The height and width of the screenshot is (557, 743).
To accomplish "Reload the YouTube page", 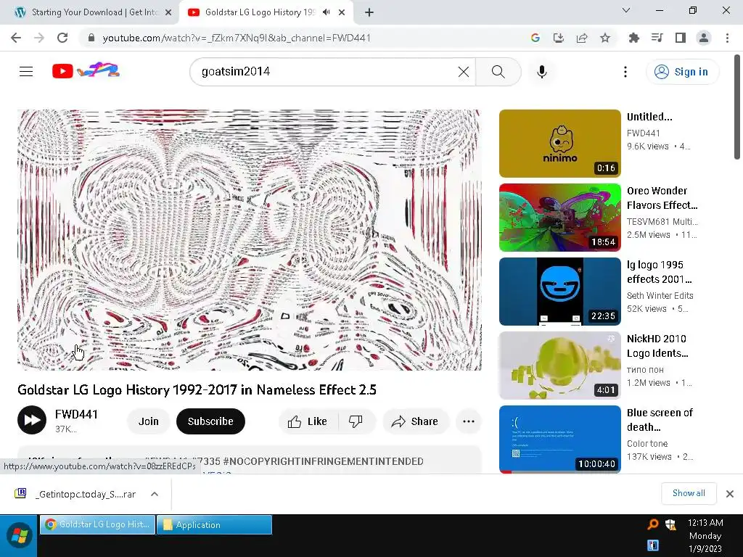I will (x=62, y=38).
